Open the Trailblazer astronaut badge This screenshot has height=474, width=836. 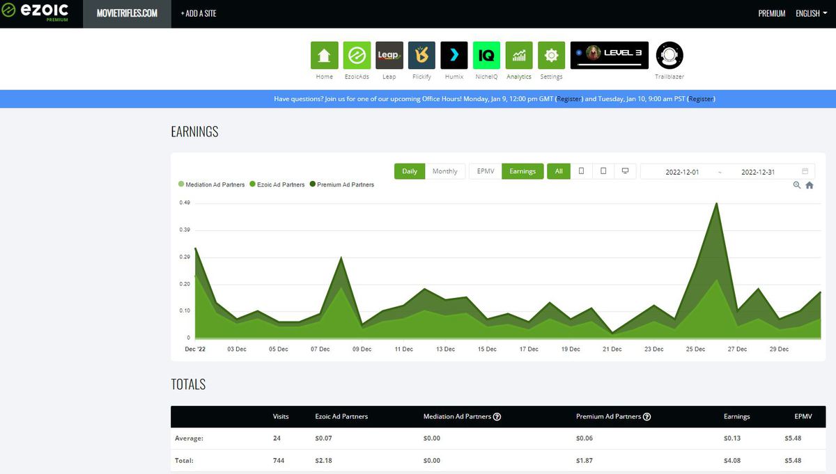(x=669, y=55)
